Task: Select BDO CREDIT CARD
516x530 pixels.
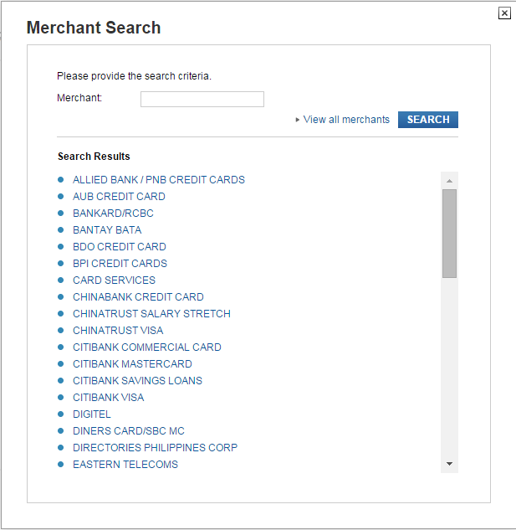Action: point(120,246)
